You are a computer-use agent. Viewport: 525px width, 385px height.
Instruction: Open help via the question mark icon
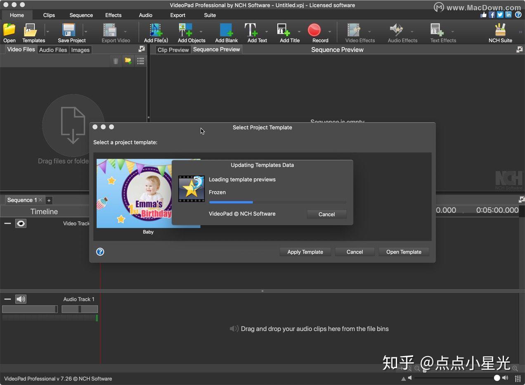pyautogui.click(x=100, y=252)
